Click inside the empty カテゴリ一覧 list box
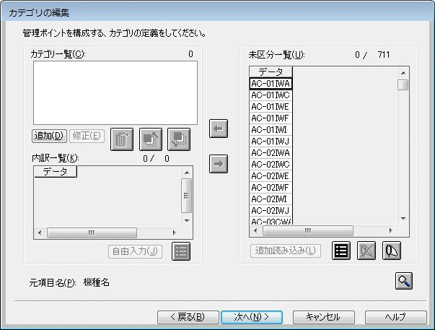This screenshot has width=435, height=330. 115,92
